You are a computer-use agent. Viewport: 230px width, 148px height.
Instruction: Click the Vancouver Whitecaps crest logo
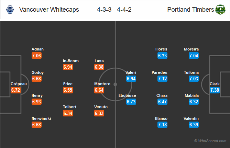coord(10,10)
